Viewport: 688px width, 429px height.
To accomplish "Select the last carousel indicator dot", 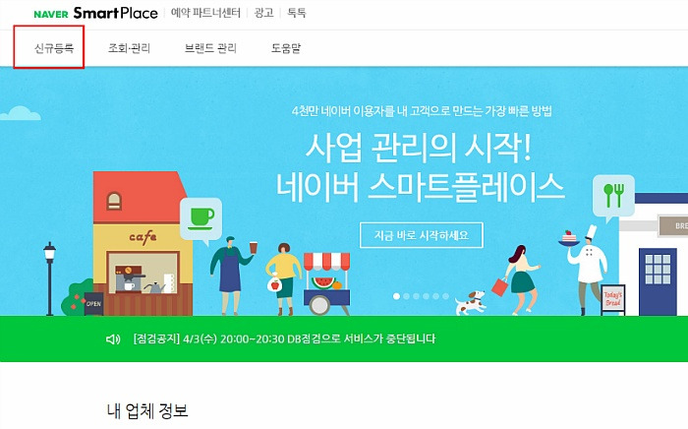I will 446,296.
